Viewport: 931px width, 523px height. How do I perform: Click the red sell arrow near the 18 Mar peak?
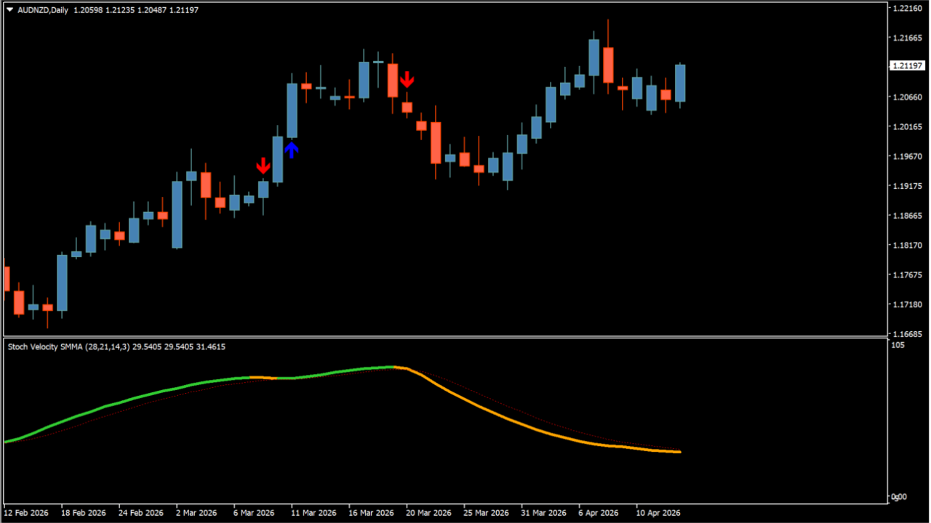pos(407,80)
